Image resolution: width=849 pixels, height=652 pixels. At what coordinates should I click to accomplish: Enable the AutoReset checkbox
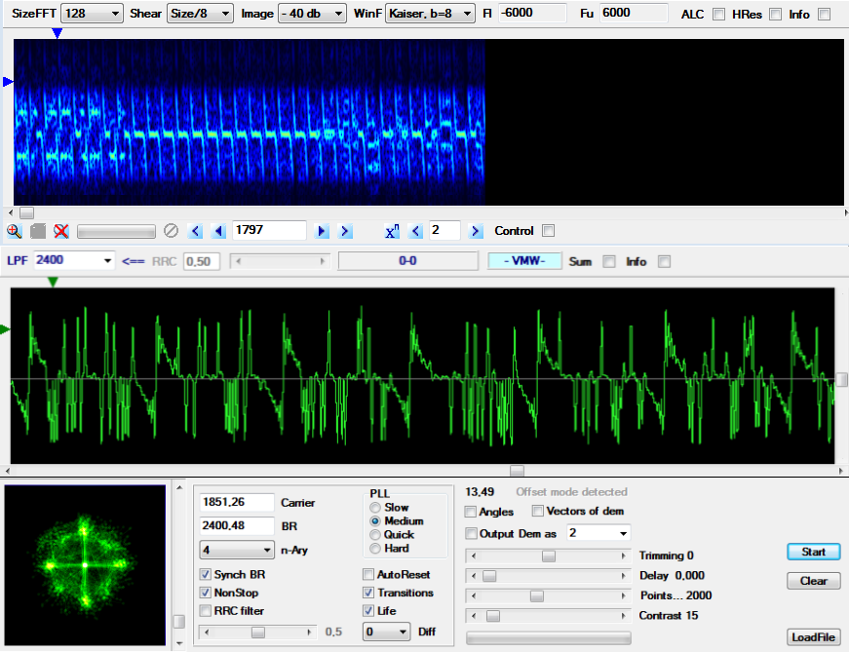tap(368, 574)
